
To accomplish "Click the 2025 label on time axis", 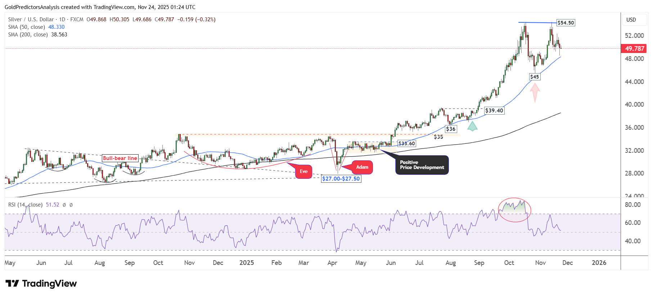I will click(247, 263).
